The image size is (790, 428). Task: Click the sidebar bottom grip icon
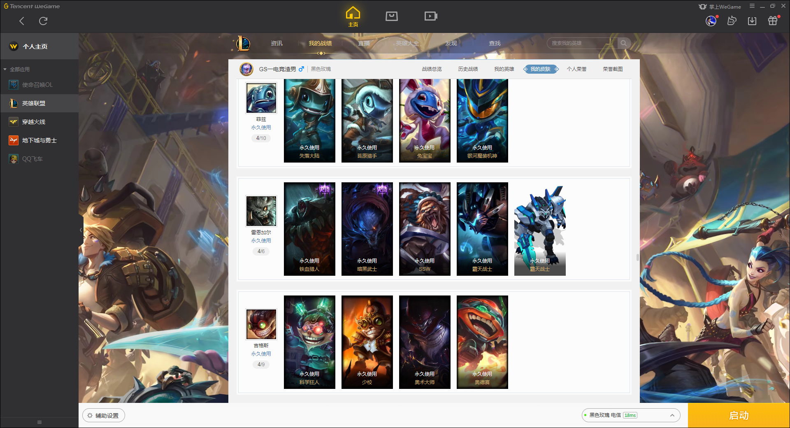point(39,422)
